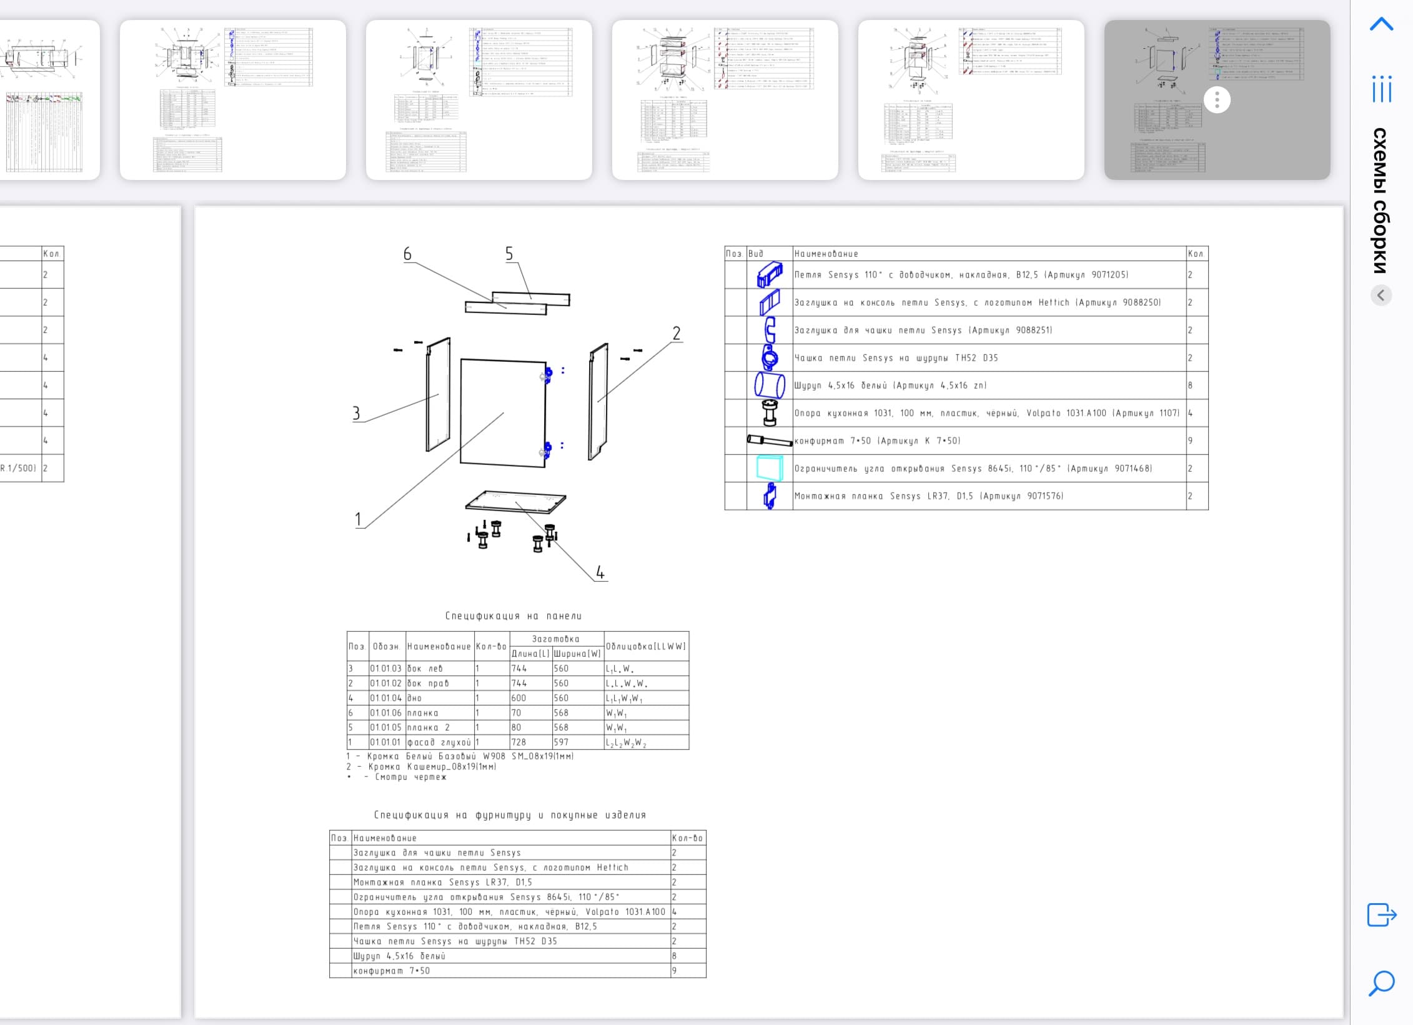This screenshot has width=1413, height=1025.
Task: Open the third page thumbnail from left
Action: 478,100
